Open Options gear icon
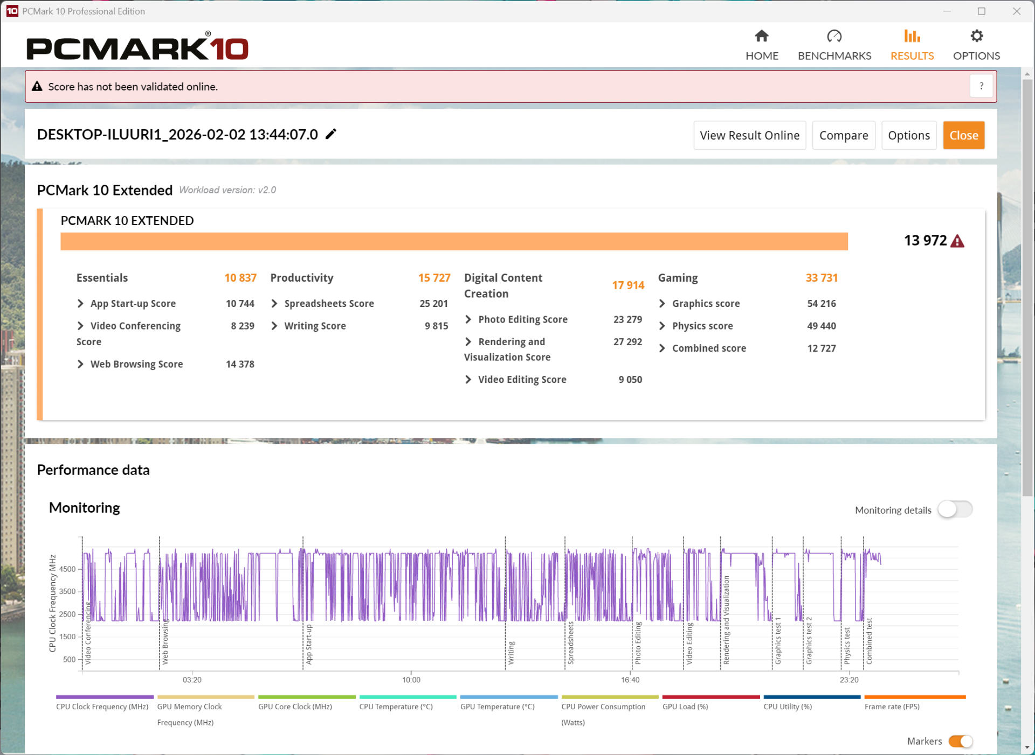Image resolution: width=1035 pixels, height=755 pixels. [x=976, y=36]
